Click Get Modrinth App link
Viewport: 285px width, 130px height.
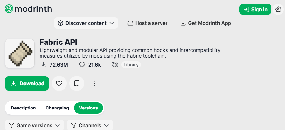(x=205, y=23)
